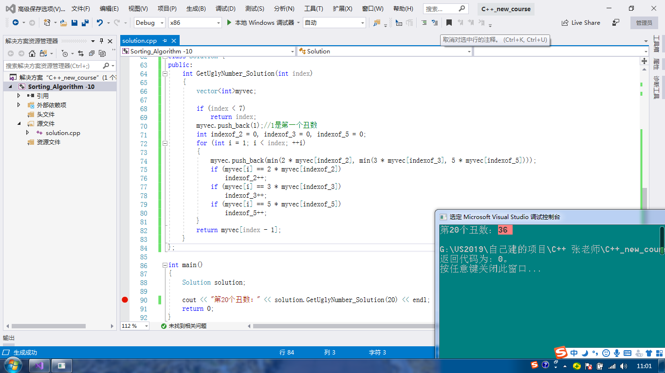Select the 资源文件 folder
The width and height of the screenshot is (665, 373).
click(x=49, y=142)
